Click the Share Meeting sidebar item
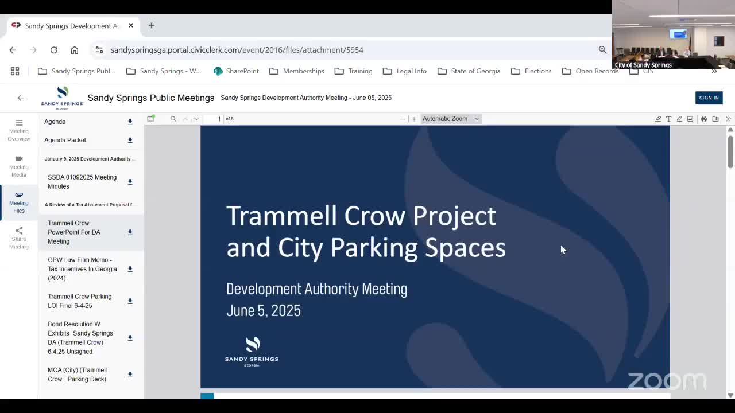735x413 pixels. tap(19, 237)
